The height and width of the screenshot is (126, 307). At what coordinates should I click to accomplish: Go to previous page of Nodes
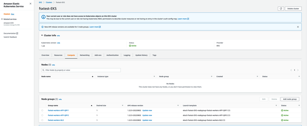(x=291, y=70)
